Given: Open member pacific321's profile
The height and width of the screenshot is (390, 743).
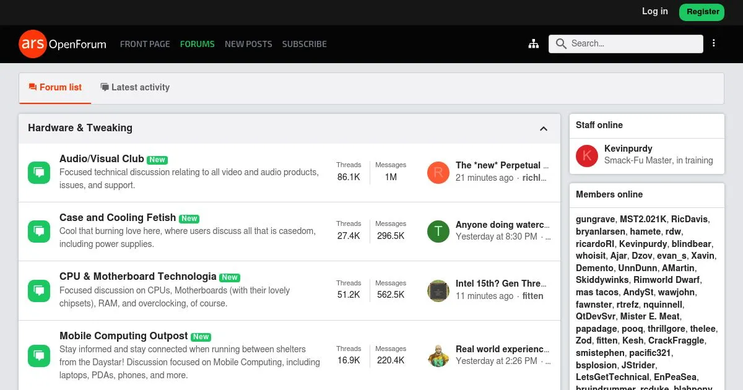Looking at the screenshot, I should coord(650,353).
